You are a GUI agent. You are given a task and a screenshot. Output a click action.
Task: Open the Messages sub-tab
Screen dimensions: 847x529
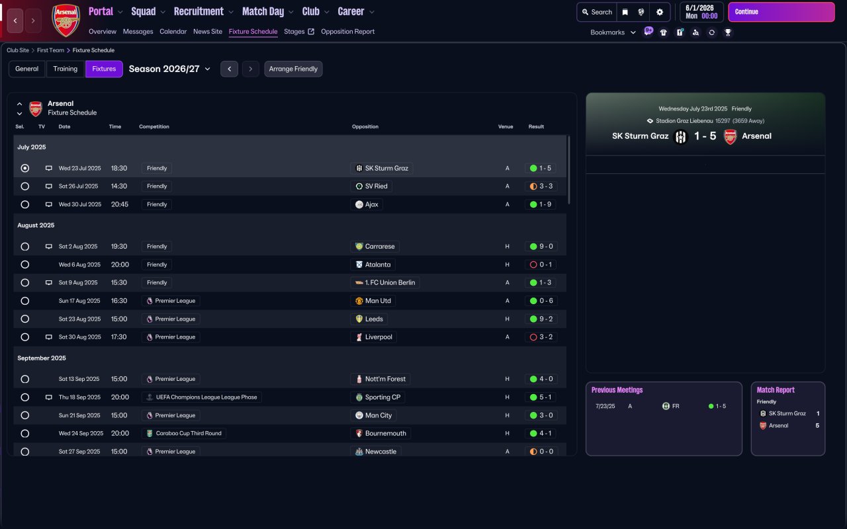pyautogui.click(x=138, y=32)
